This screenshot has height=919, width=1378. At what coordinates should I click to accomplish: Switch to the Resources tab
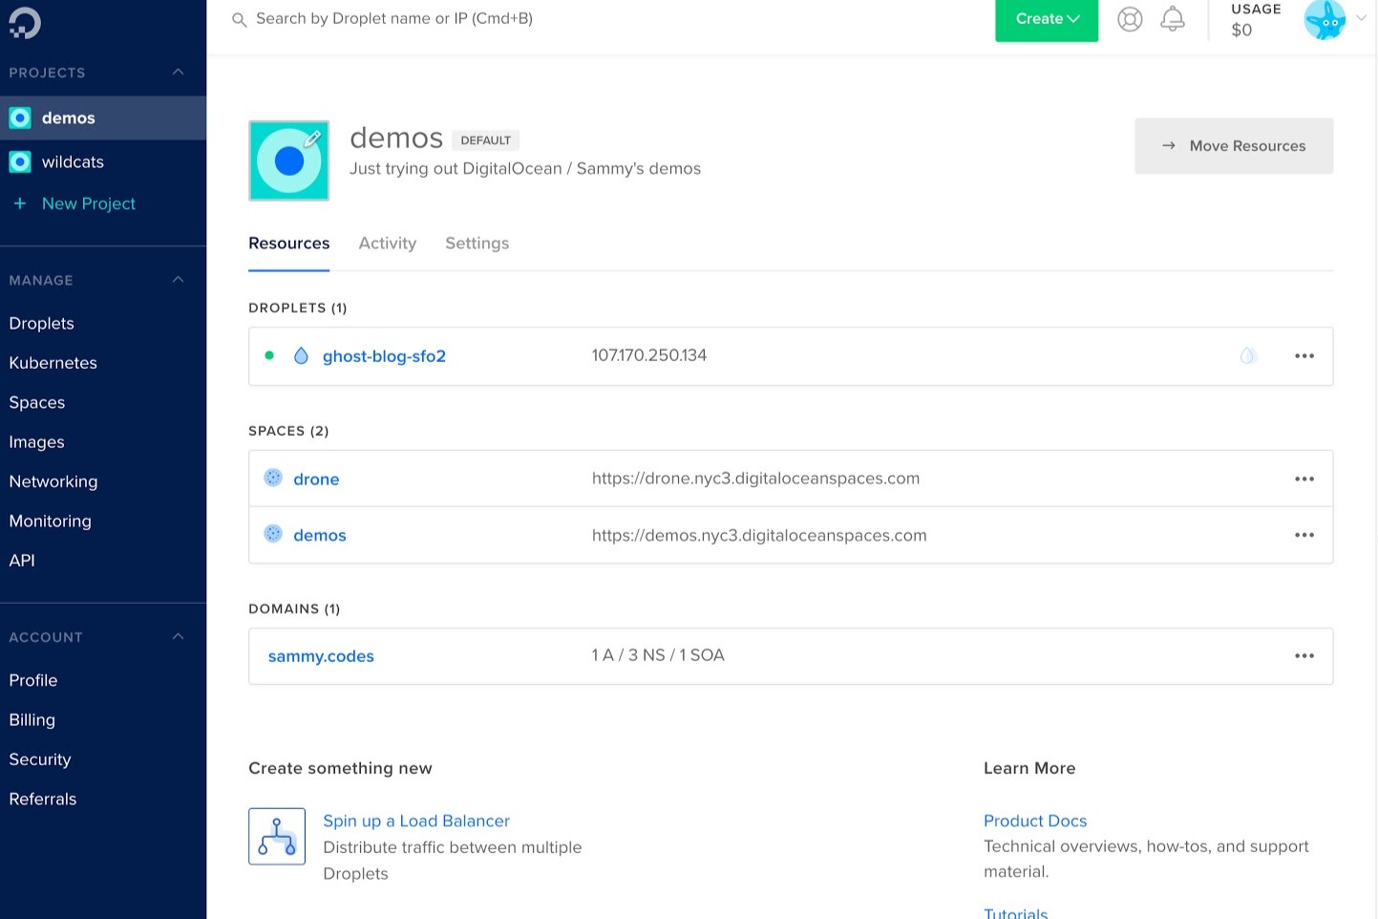288,244
